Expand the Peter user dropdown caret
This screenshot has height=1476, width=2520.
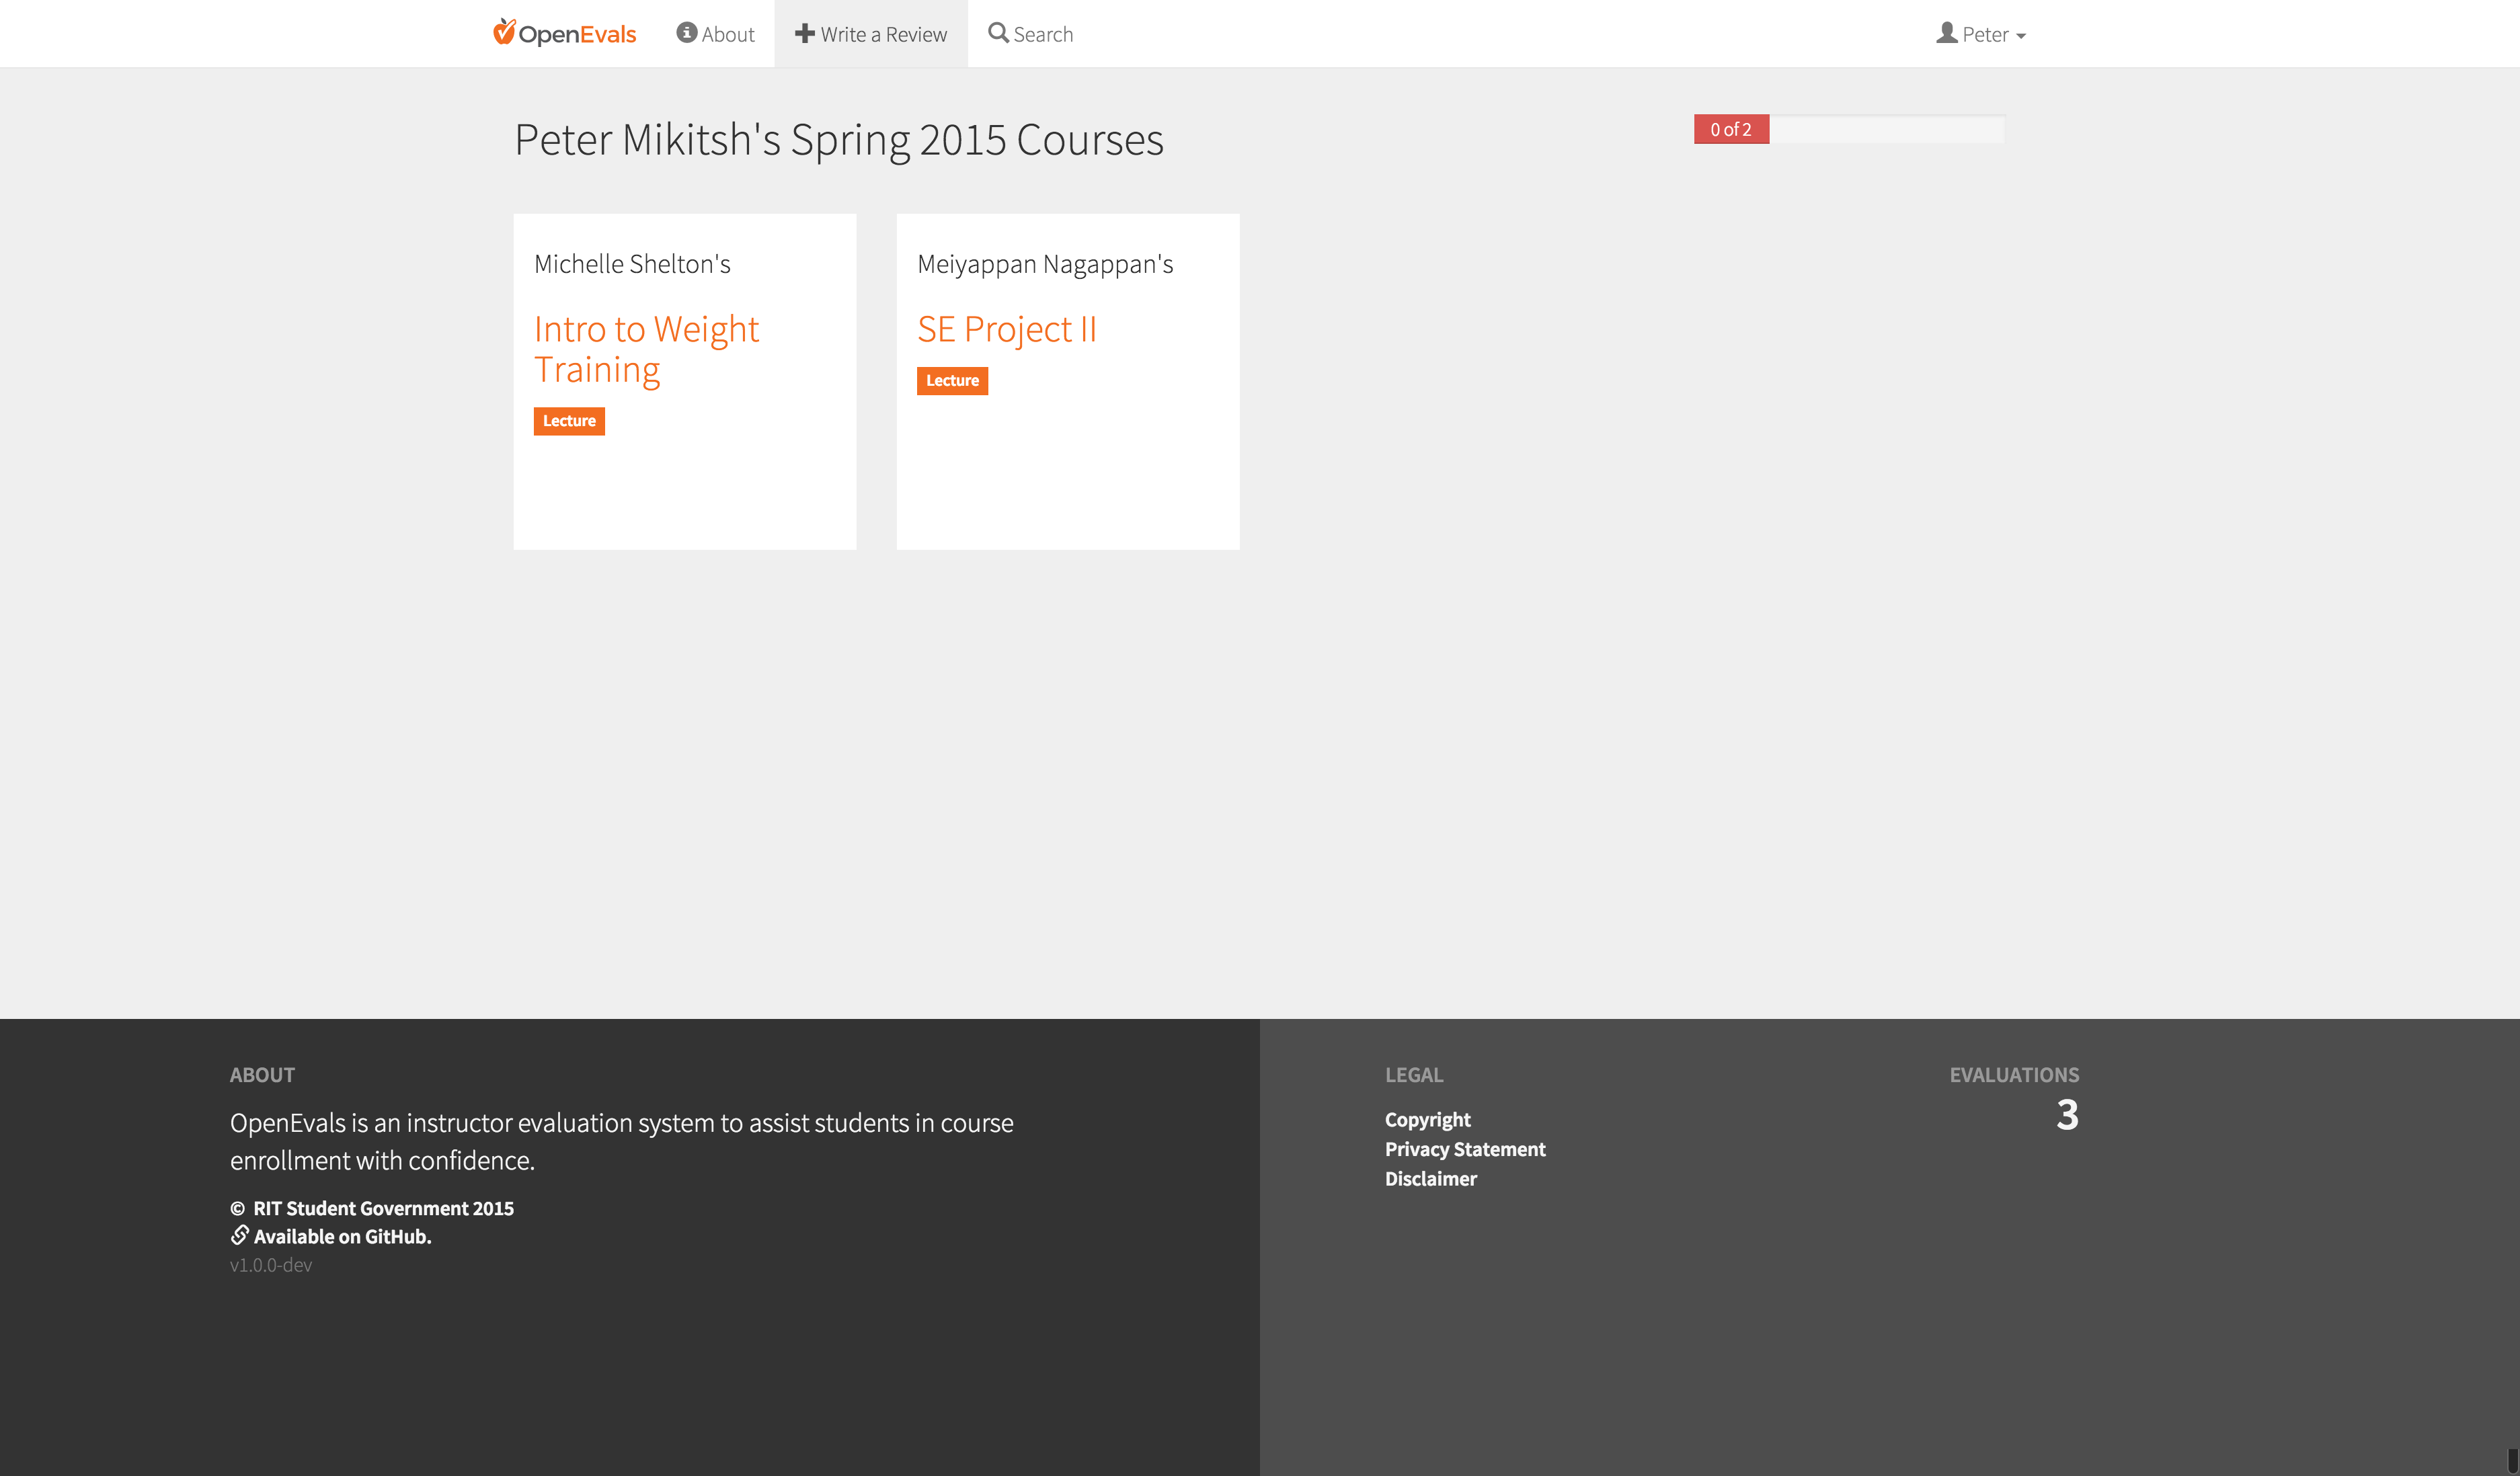pos(2021,36)
